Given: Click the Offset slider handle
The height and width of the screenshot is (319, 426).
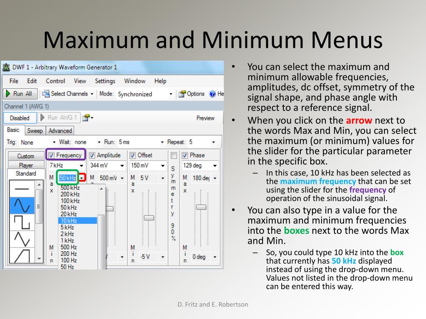Looking at the screenshot, I should point(149,218).
